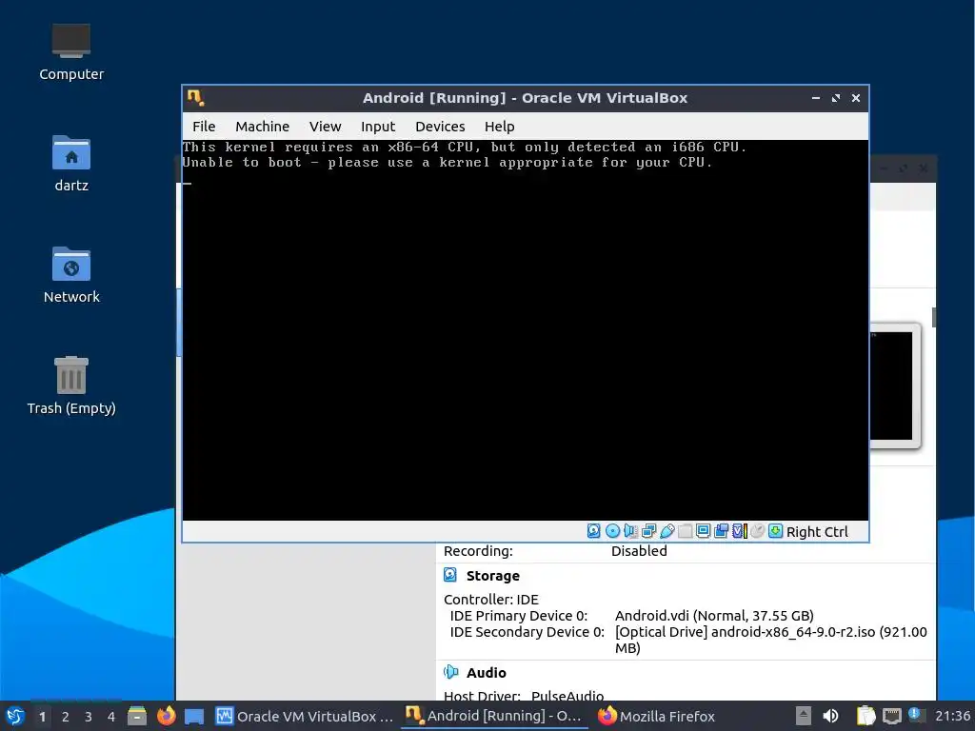Open the Computer desktop icon
975x731 pixels.
tap(71, 52)
